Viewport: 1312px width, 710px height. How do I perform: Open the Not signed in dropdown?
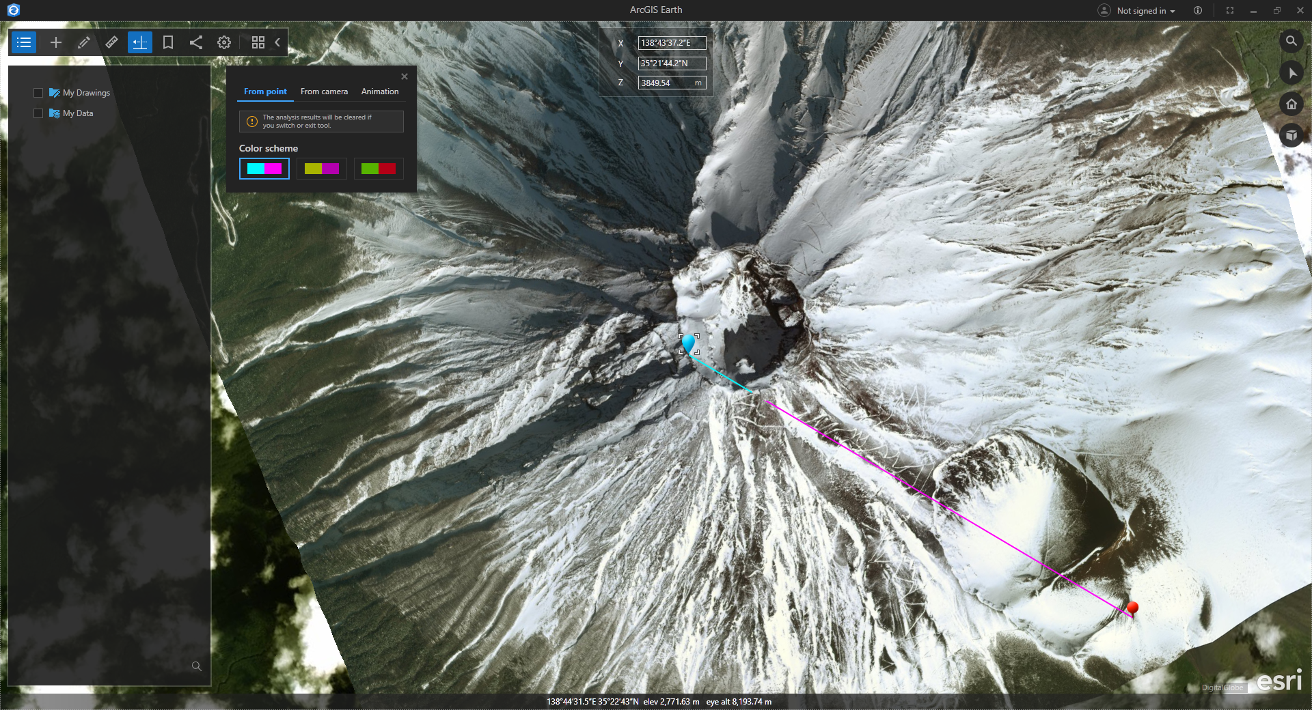[1146, 11]
